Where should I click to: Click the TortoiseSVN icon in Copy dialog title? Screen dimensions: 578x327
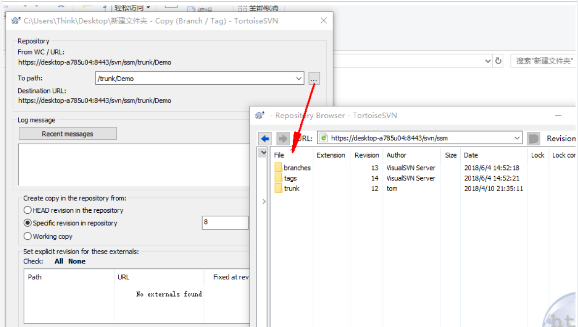tap(16, 21)
